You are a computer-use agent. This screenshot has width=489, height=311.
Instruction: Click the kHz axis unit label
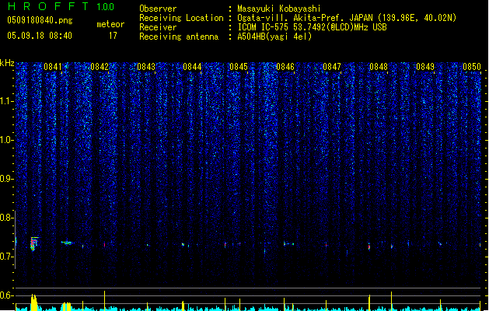[7, 63]
